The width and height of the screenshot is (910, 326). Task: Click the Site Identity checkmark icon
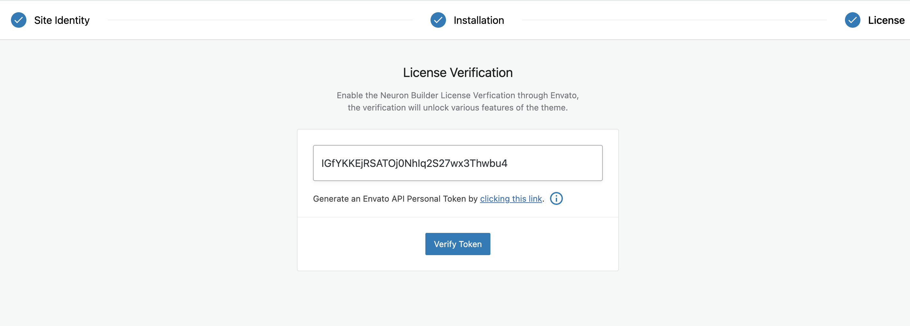(x=19, y=20)
